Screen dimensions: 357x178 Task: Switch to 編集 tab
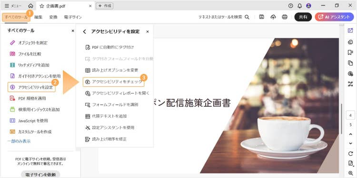(x=38, y=17)
